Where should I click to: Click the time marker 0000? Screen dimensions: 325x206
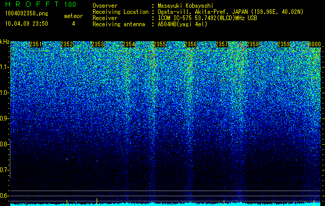tap(315, 44)
